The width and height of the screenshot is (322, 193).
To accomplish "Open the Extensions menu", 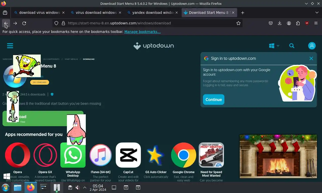I will pos(298,23).
